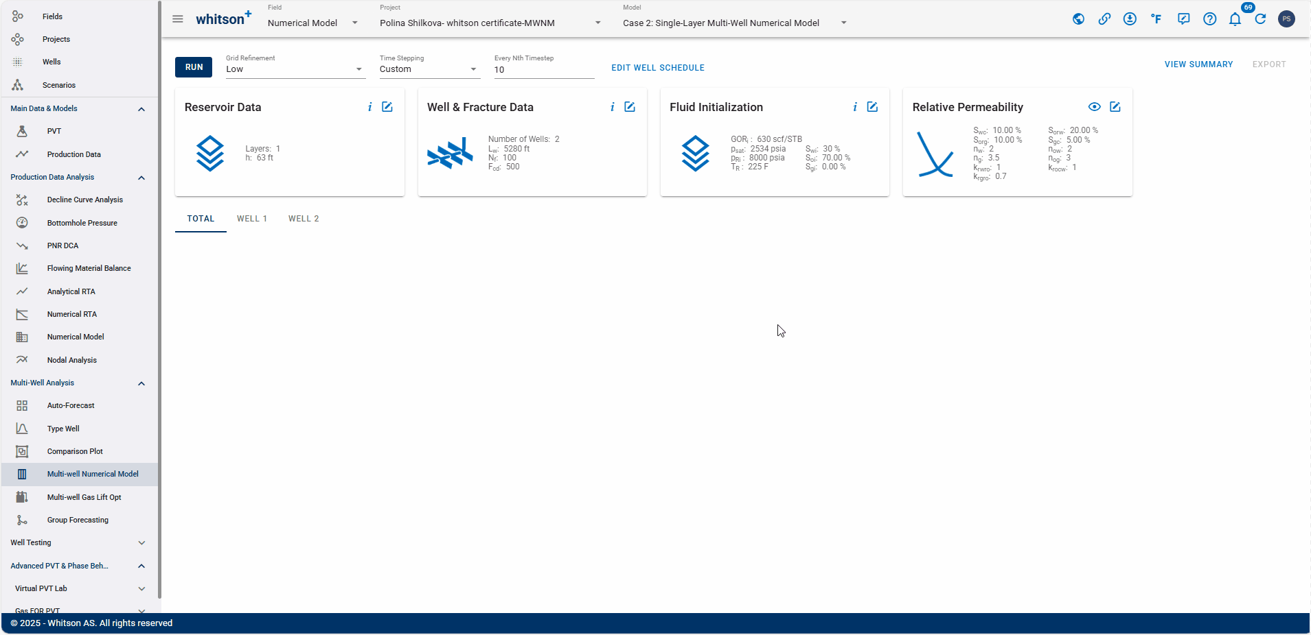Open Grid Refinement dropdown
The image size is (1311, 635).
tap(295, 69)
